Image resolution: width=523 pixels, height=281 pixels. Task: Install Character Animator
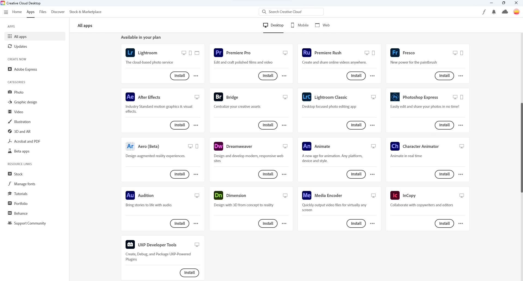point(444,174)
